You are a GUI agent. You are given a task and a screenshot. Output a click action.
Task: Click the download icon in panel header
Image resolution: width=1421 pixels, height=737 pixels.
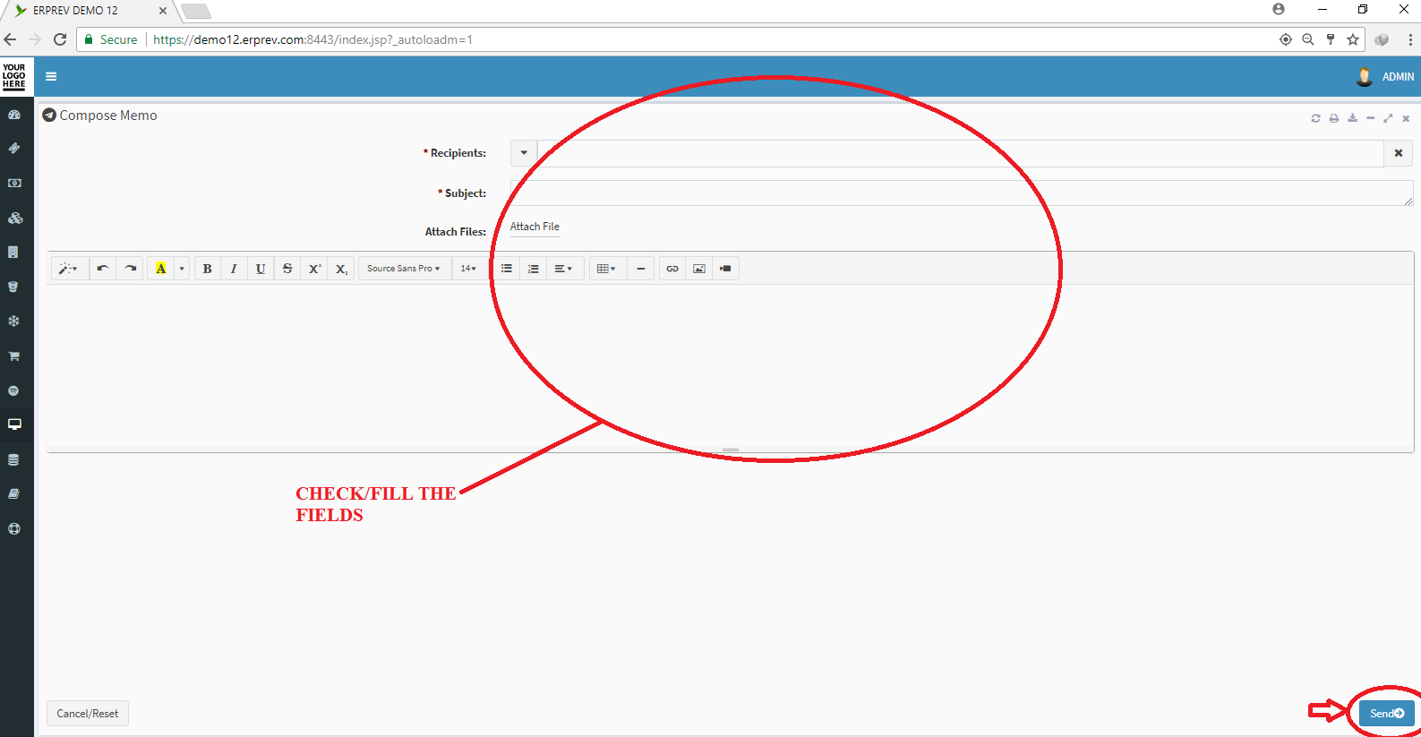pos(1352,118)
